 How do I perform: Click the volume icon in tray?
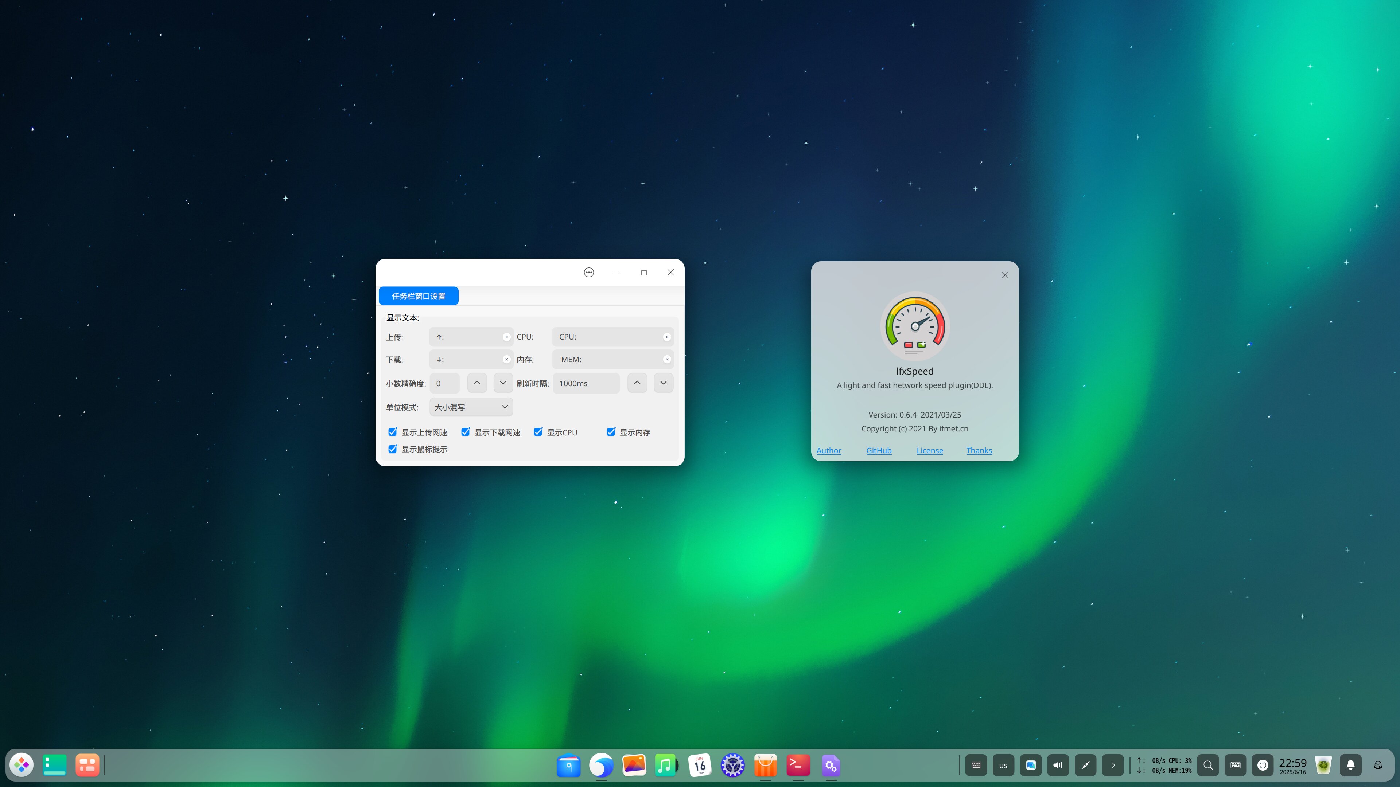tap(1058, 765)
